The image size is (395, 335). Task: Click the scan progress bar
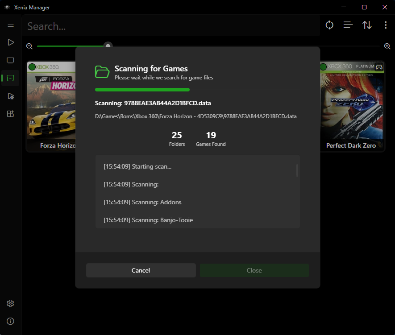click(x=197, y=90)
